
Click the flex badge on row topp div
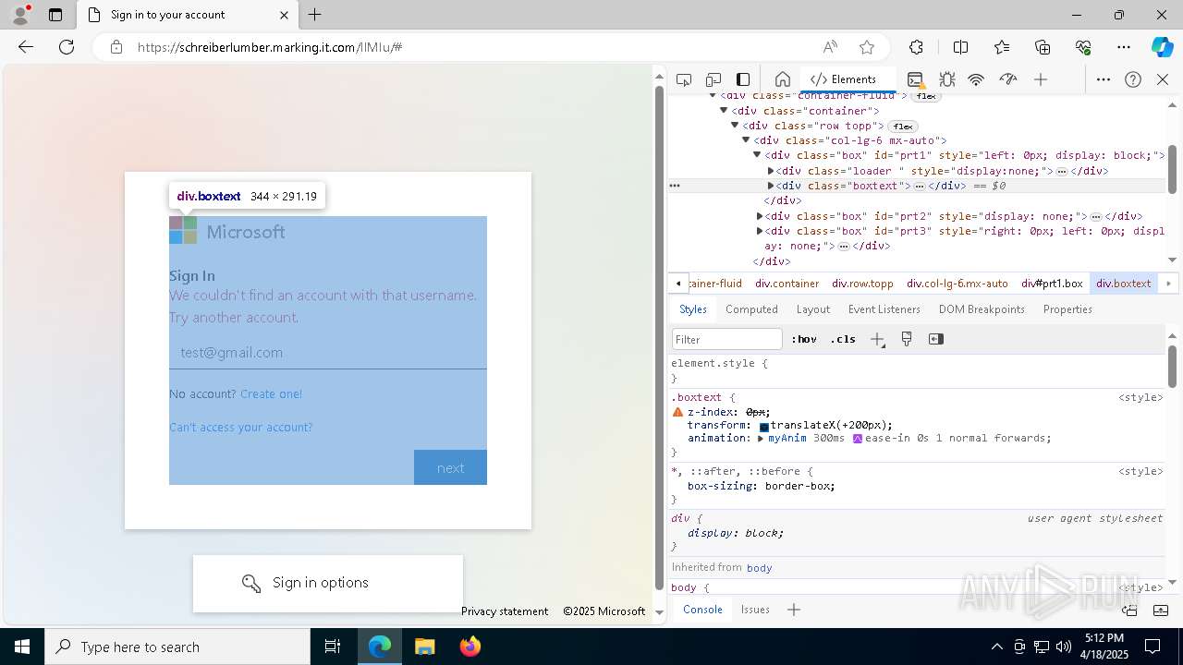(x=903, y=127)
